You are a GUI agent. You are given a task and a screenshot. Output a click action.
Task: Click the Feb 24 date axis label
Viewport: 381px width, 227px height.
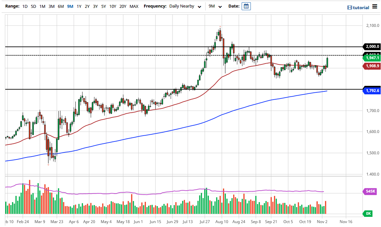pos(23,222)
